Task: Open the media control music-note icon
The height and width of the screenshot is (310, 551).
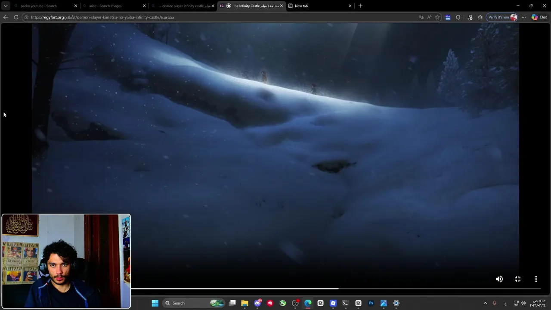Action: (x=470, y=17)
